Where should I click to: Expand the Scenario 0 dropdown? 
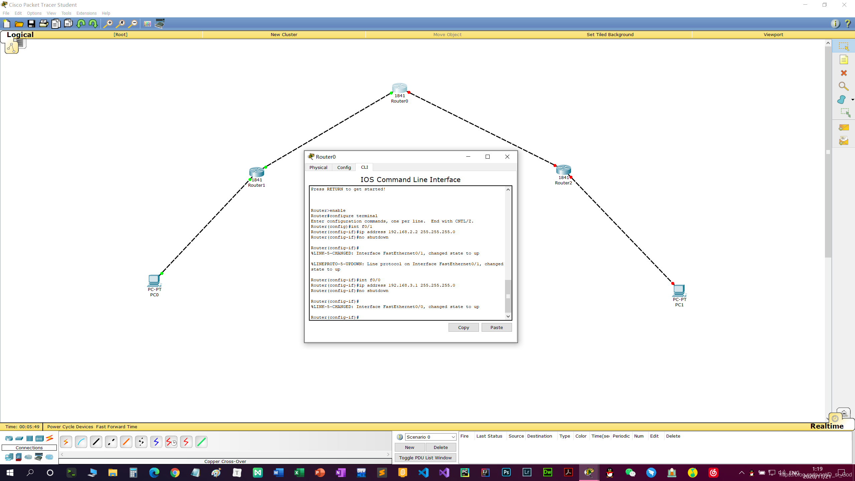pyautogui.click(x=453, y=437)
